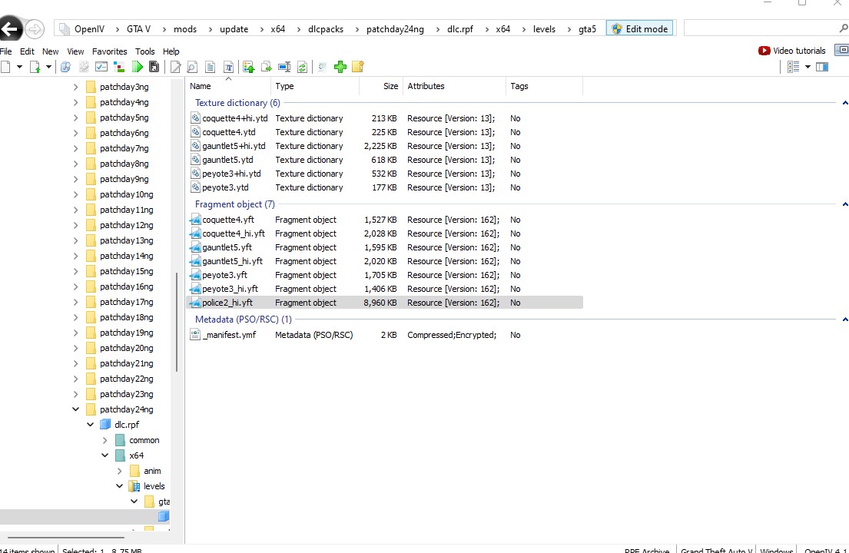Open the File menu
The image size is (849, 553).
pyautogui.click(x=6, y=51)
